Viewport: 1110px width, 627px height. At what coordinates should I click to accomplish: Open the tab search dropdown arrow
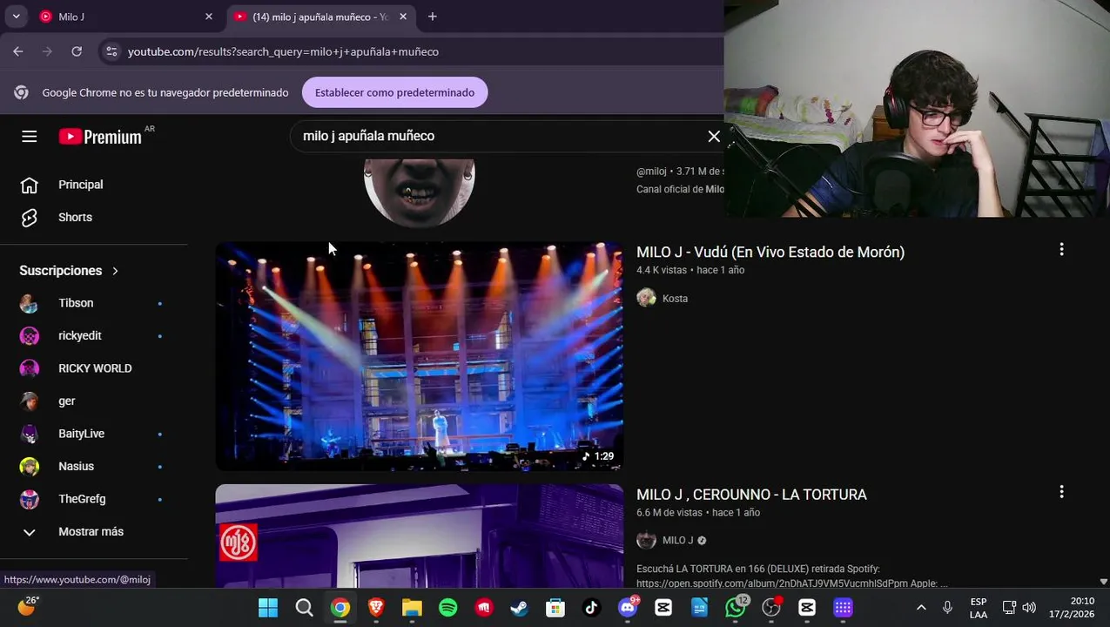click(16, 17)
